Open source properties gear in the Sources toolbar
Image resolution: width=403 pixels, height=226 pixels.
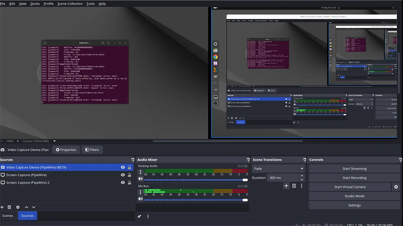18,207
